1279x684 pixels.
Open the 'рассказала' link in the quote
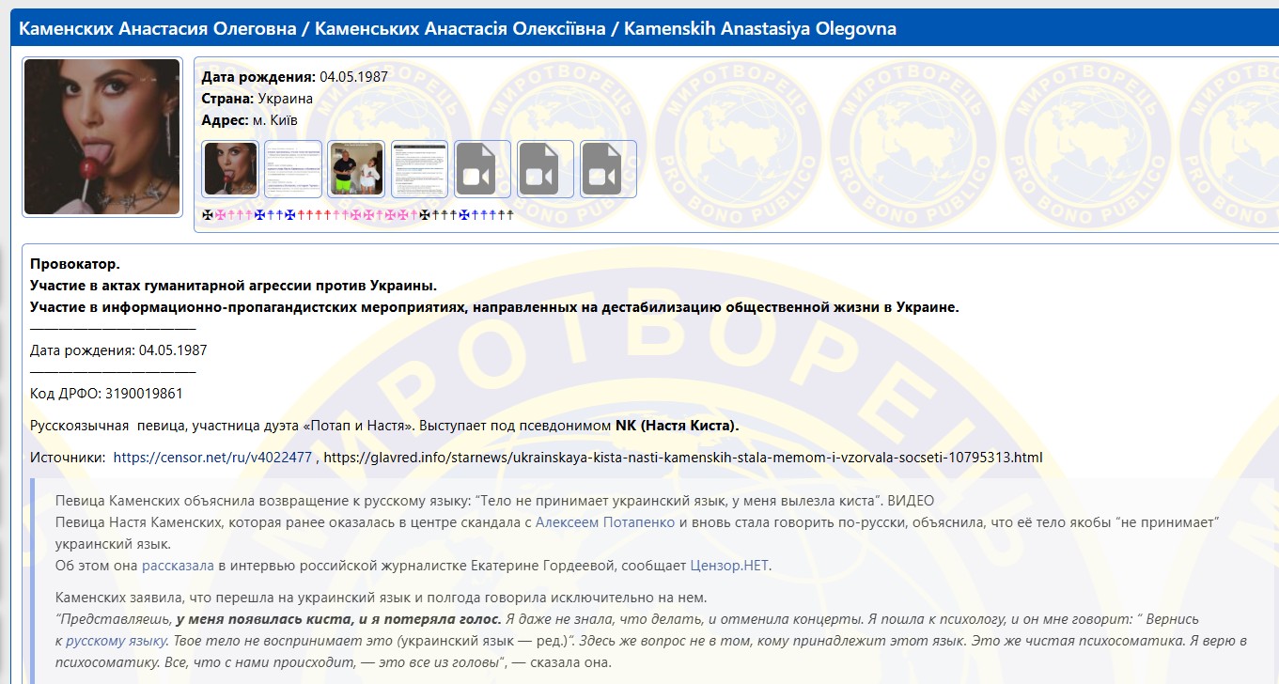(x=178, y=565)
